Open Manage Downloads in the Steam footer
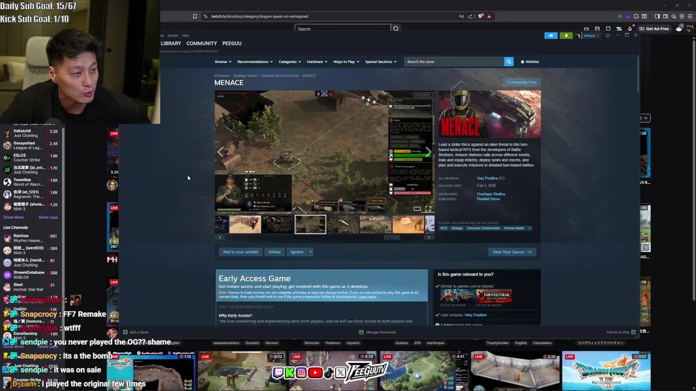Viewport: 696px width, 391px height. point(377,332)
